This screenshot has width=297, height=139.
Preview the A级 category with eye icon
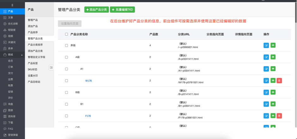[x=273, y=57]
